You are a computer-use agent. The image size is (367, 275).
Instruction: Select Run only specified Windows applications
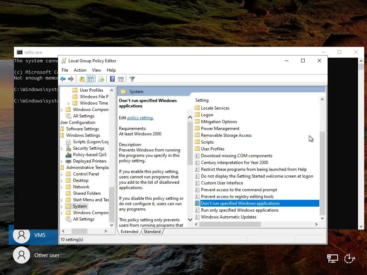click(x=240, y=210)
